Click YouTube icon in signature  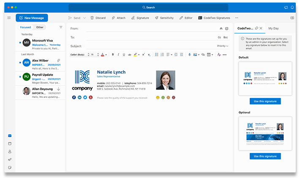click(91, 97)
